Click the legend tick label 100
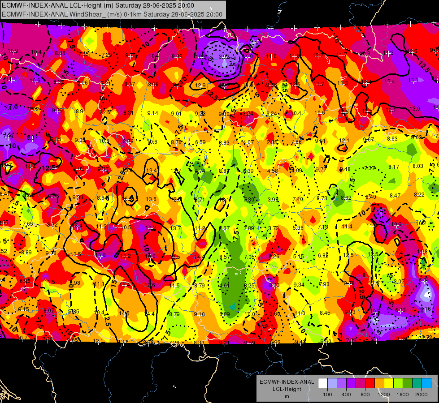This screenshot has width=439, height=403. click(x=327, y=394)
